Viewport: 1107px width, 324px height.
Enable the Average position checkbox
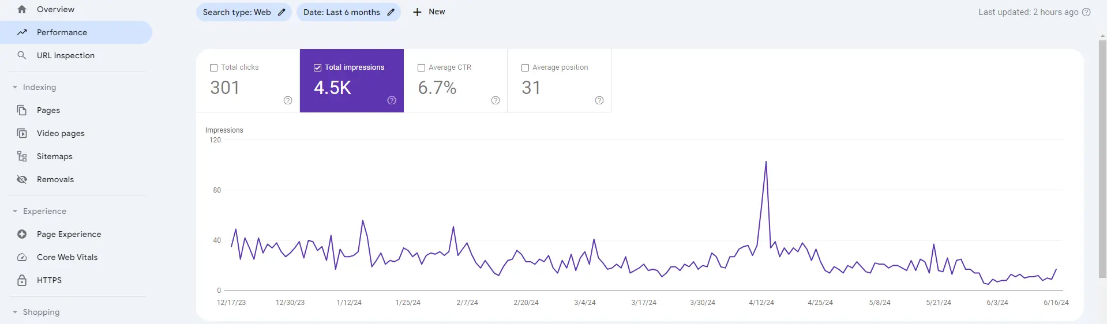point(525,67)
